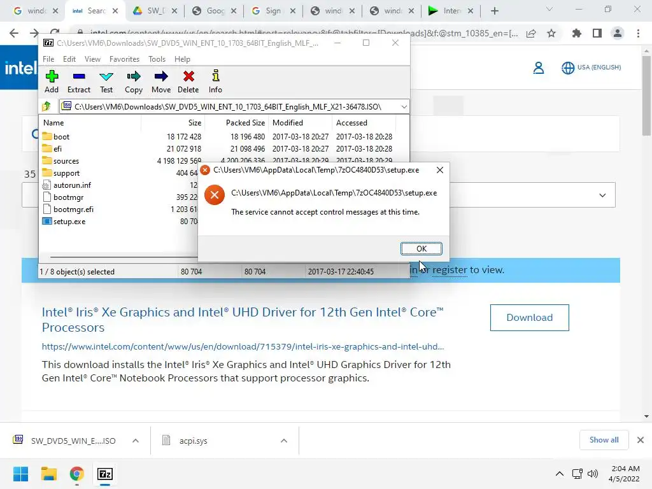Close the setup.exe error dialog
The width and height of the screenshot is (652, 489).
tap(439, 169)
